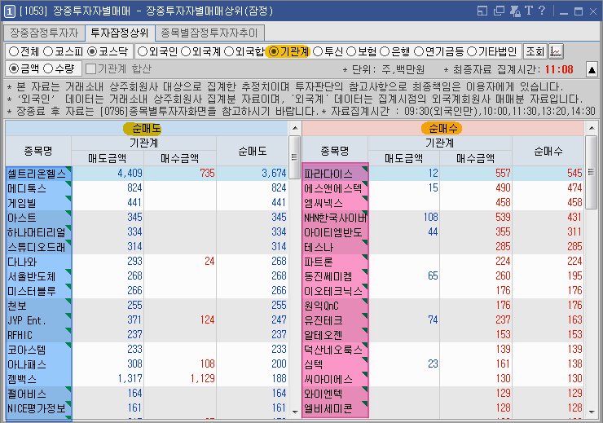Screen dimensions: 603x423
Task: Click the 3,674 net sell value
Action: (x=274, y=174)
